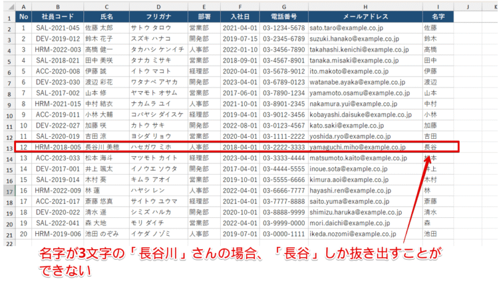Screen dimensions: 501x285
Task: Click furigana cell ハセガワ ミホ
Action: 159,147
